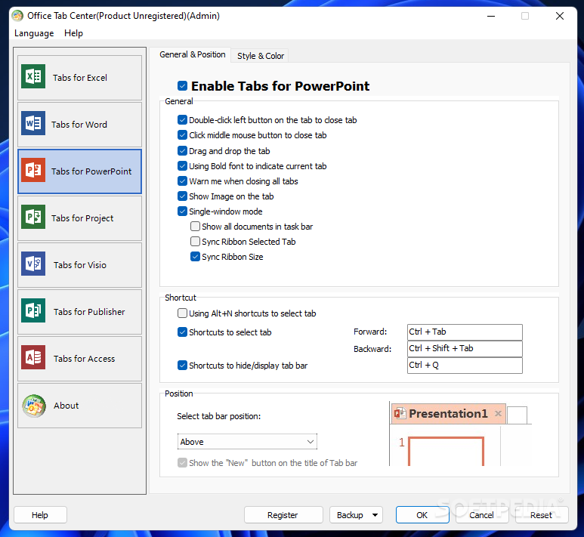Click the Office Tab Center title bar icon
The width and height of the screenshot is (584, 537).
17,16
